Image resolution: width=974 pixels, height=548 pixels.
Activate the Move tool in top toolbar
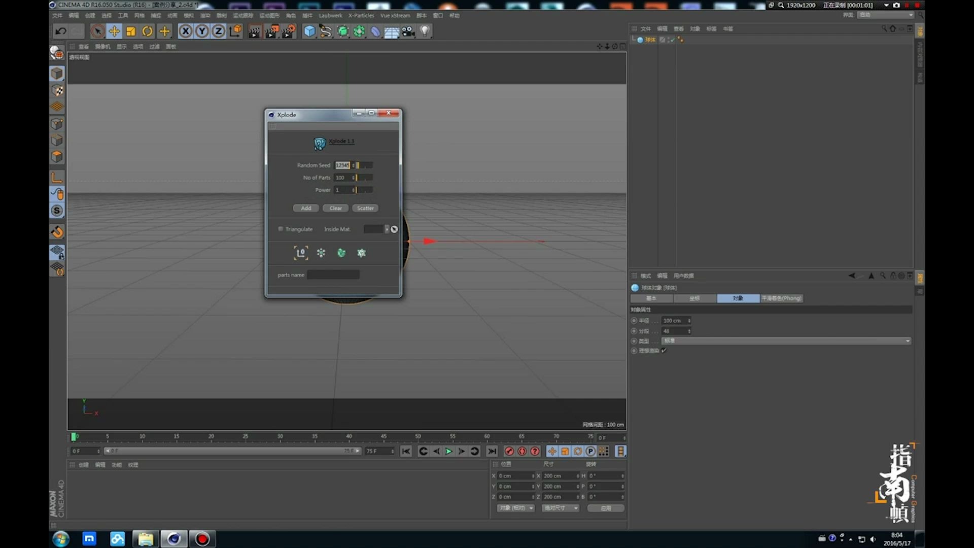(114, 31)
